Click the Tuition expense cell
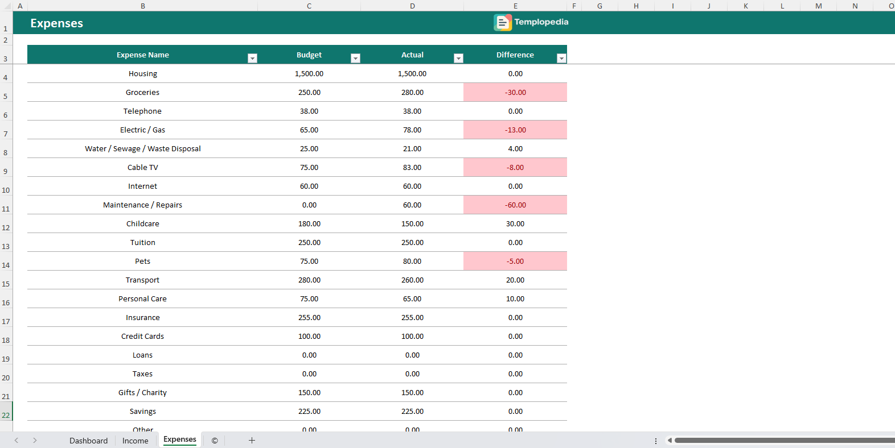 [x=142, y=243]
